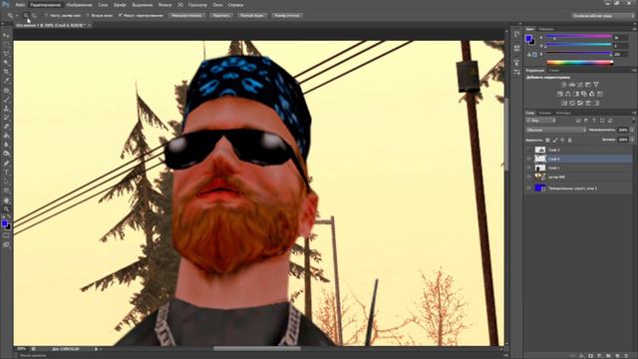This screenshot has height=359, width=638.
Task: Open the Adjustments panel flyout menu
Action: click(634, 71)
